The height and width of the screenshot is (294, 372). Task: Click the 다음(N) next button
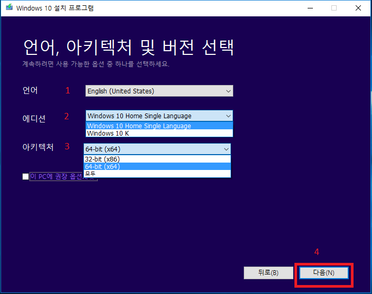coord(323,273)
